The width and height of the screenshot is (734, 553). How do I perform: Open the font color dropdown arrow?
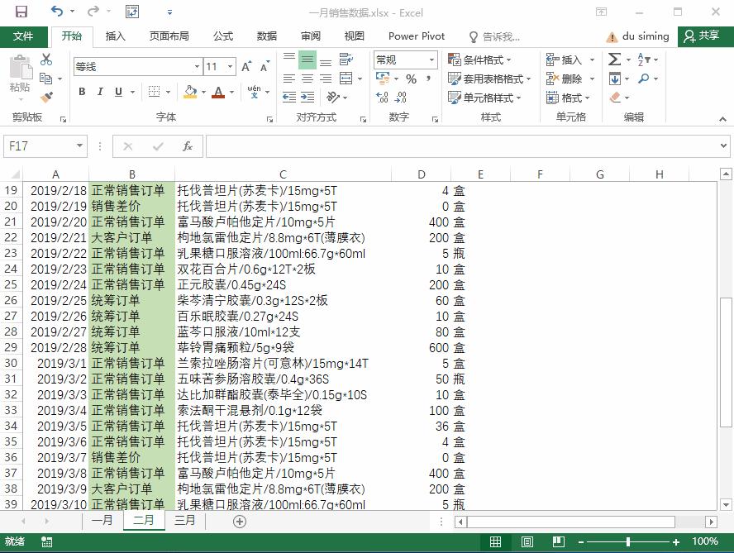(230, 92)
